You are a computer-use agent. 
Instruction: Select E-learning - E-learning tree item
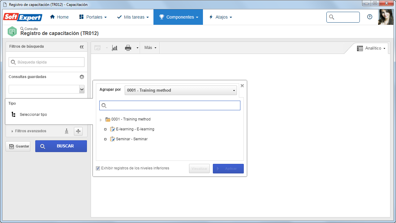pos(135,129)
